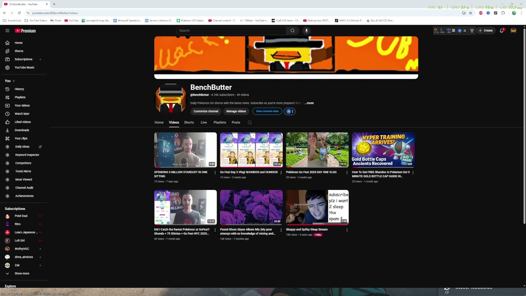Select the Videos tab
Viewport: 526px width, 296px height.
click(x=174, y=123)
